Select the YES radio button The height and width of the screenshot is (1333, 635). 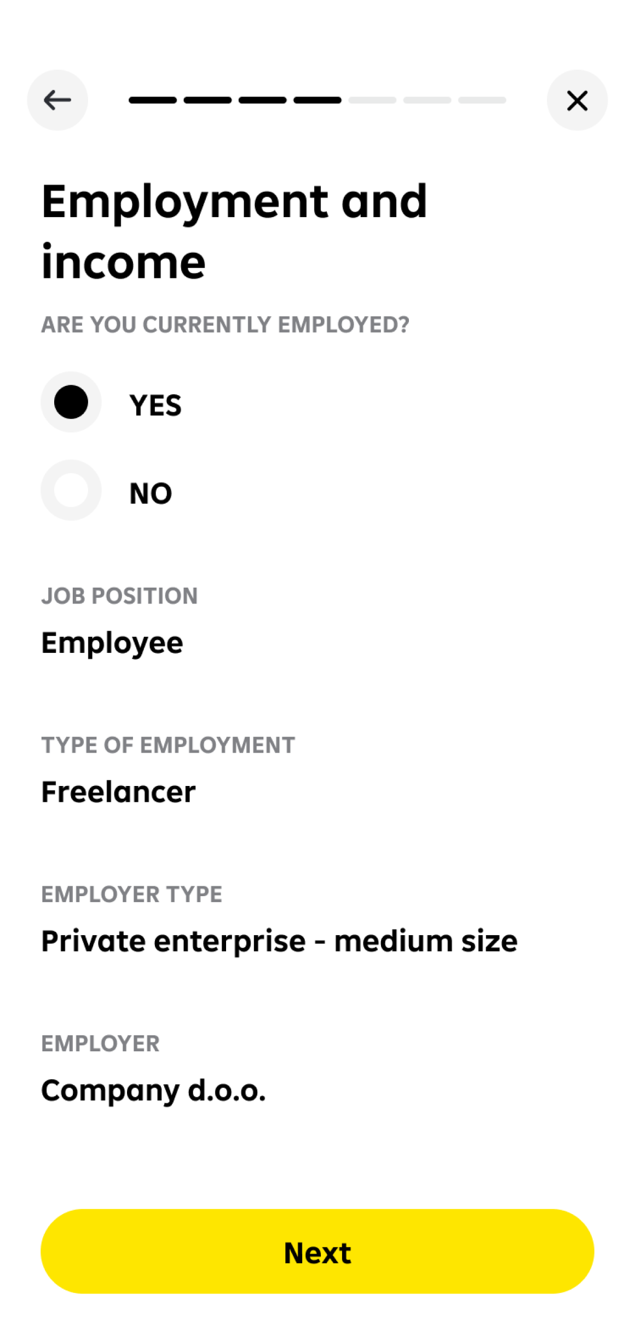click(x=71, y=402)
